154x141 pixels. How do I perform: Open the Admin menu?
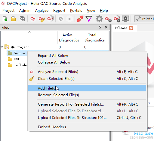[25, 11]
